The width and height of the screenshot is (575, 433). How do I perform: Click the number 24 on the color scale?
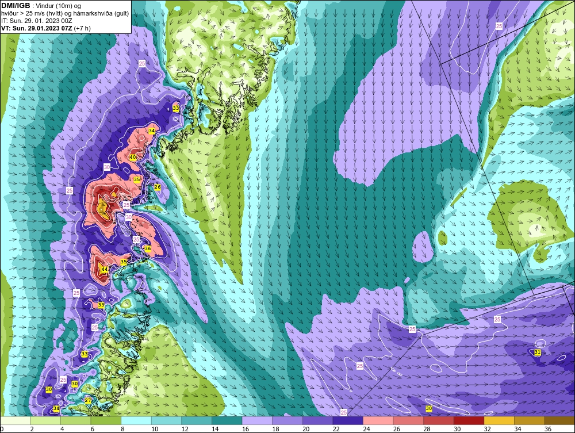point(366,429)
